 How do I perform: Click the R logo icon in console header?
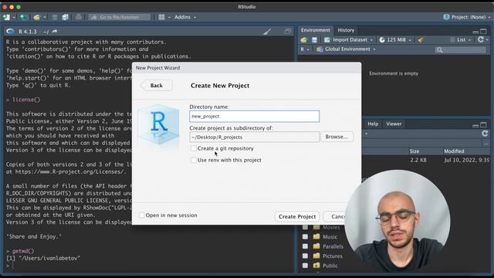coord(10,31)
